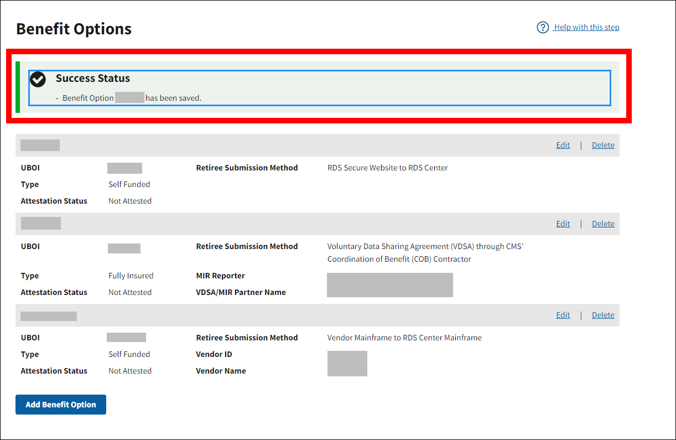
Task: Edit the Vendor Mainframe benefit option
Action: click(x=563, y=315)
